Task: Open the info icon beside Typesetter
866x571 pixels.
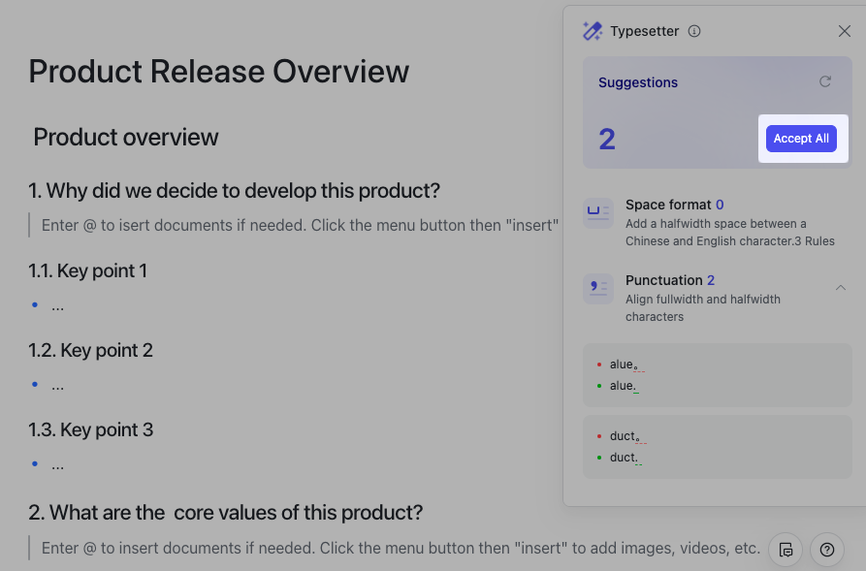Action: (694, 31)
